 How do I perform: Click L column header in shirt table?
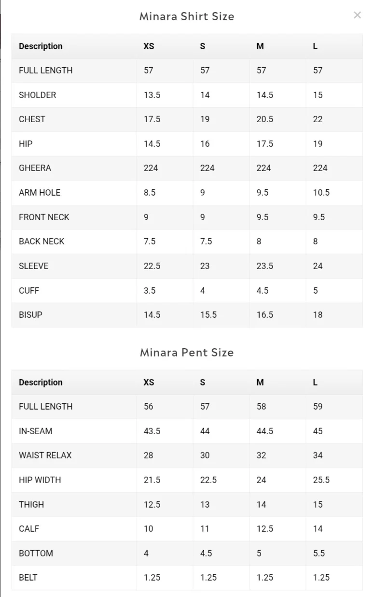tap(315, 46)
